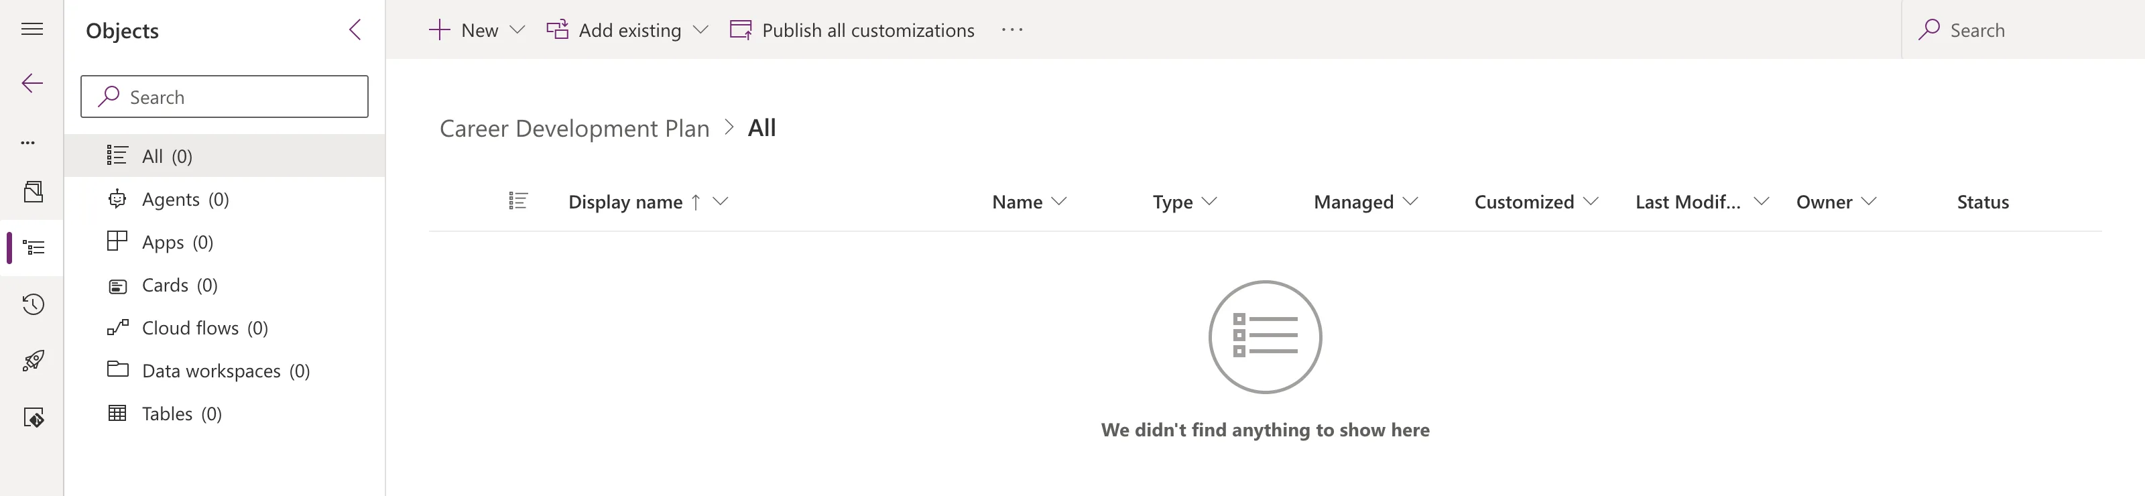Open the Managed column dropdown
The width and height of the screenshot is (2145, 496).
1410,201
